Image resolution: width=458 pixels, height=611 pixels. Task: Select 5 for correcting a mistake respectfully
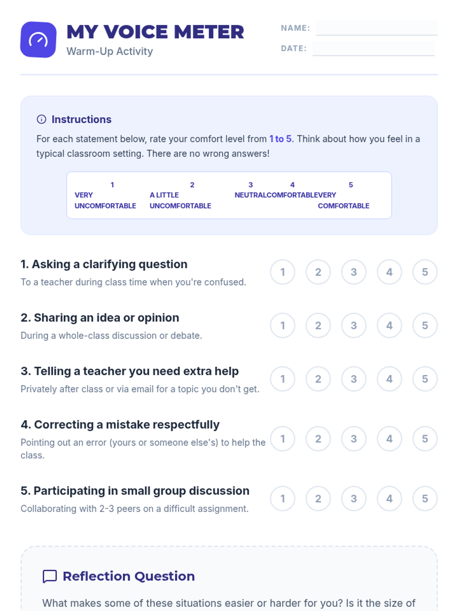tap(425, 439)
